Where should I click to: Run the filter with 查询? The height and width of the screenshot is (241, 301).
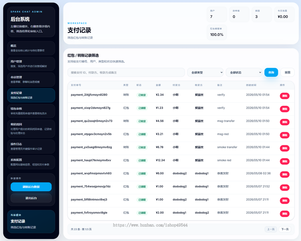coord(271,72)
